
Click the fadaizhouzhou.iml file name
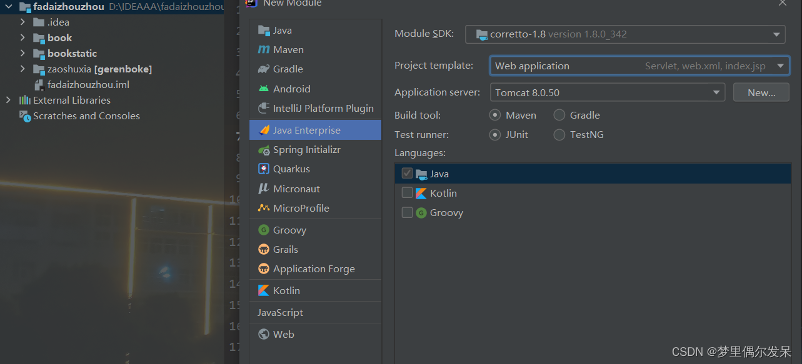click(x=89, y=84)
